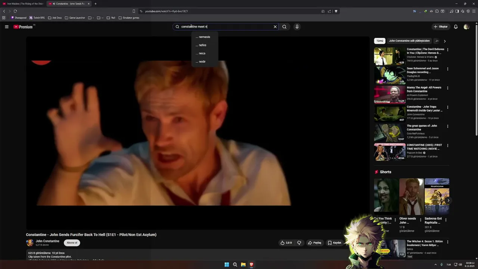Image resolution: width=478 pixels, height=269 pixels.
Task: Subscribe with the Abone ol button
Action: pyautogui.click(x=72, y=243)
